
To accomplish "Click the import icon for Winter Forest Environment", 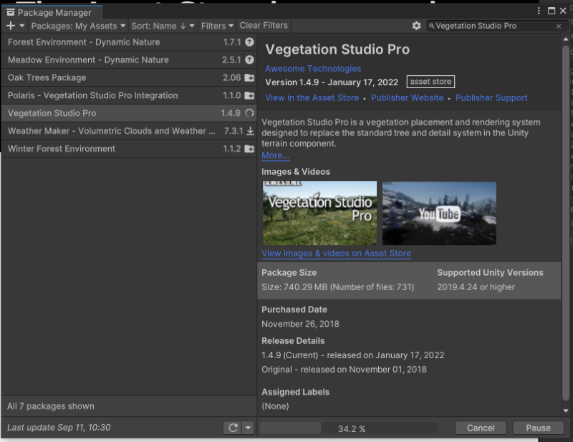I will pos(249,149).
